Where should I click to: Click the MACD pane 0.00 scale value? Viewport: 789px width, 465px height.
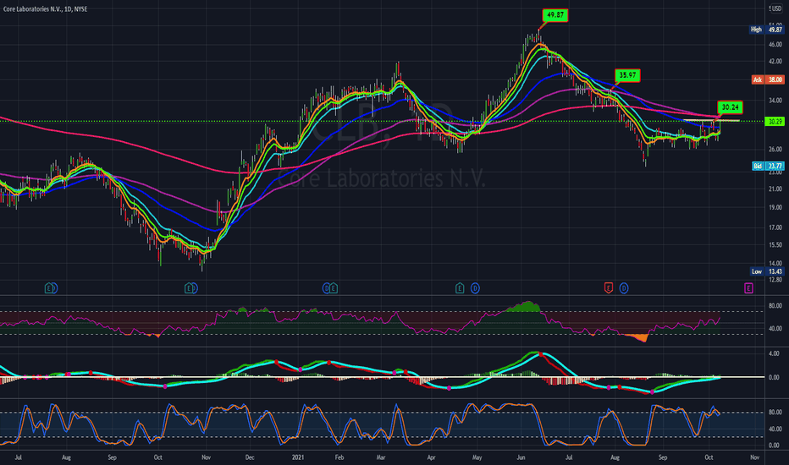click(x=775, y=378)
